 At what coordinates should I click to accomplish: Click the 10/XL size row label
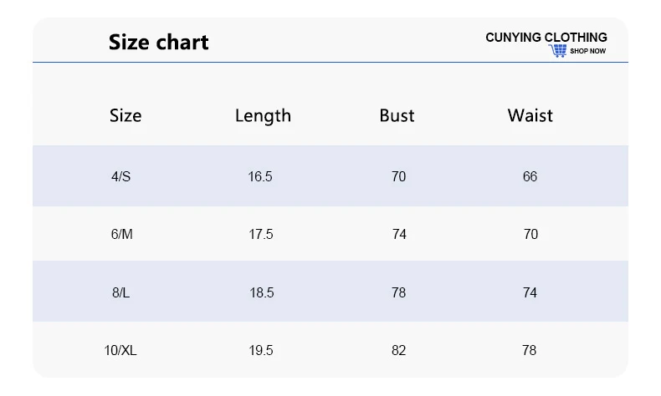tap(120, 351)
